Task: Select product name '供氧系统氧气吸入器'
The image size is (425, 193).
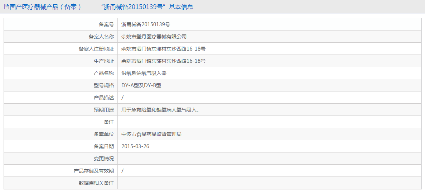Action: coord(144,73)
